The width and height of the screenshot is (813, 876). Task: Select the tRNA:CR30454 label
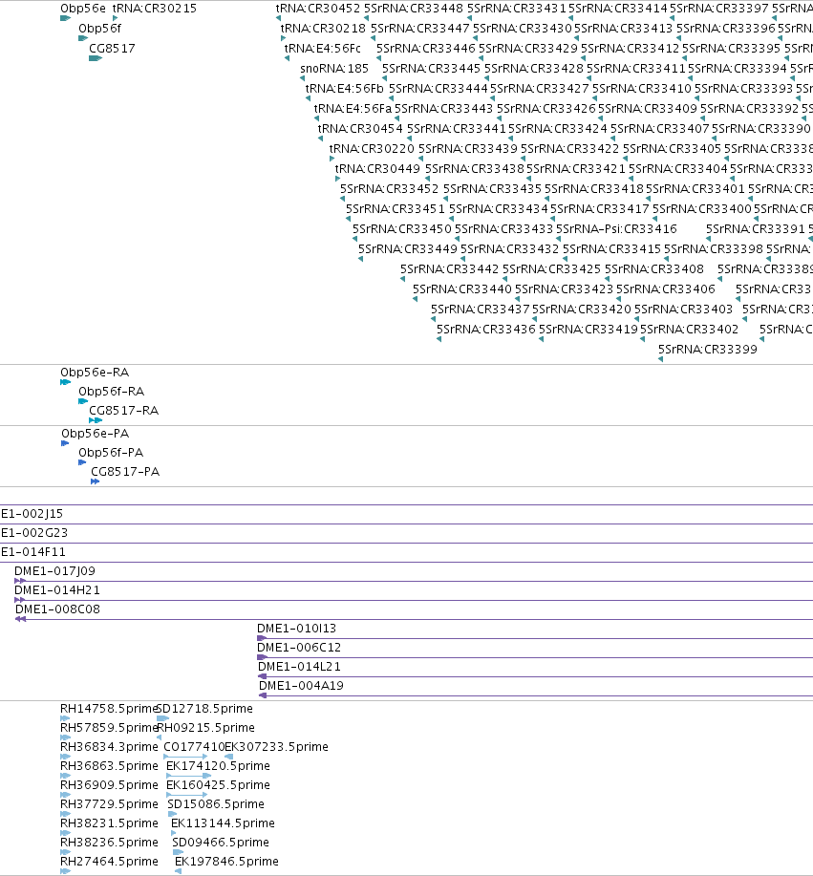click(360, 129)
